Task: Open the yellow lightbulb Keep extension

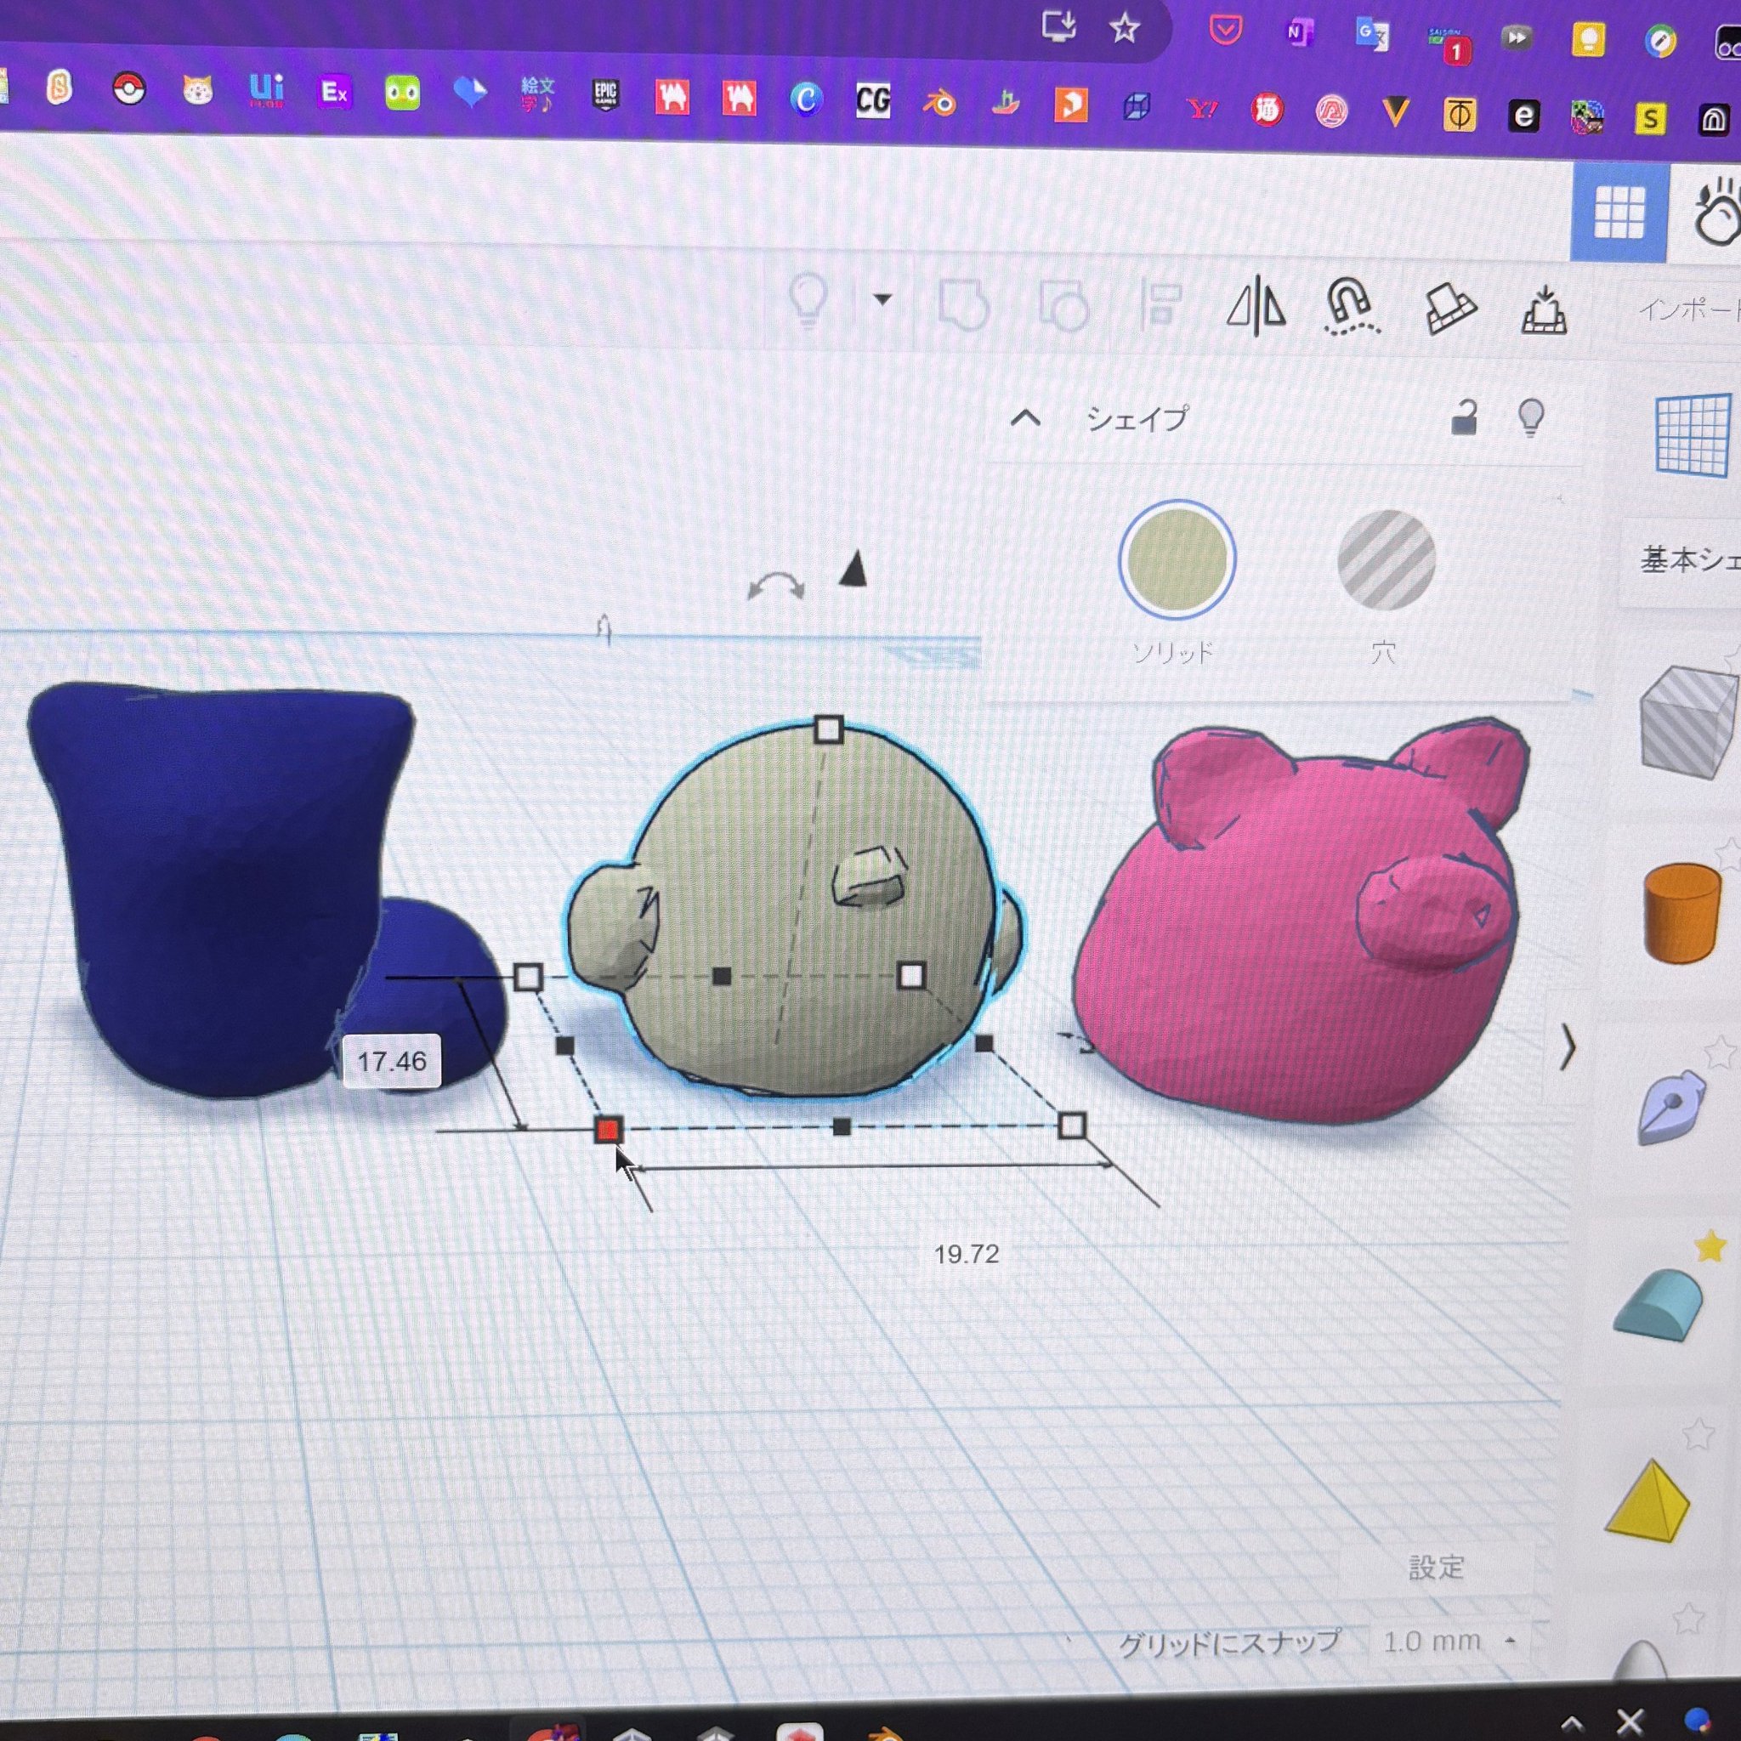Action: tap(1588, 40)
